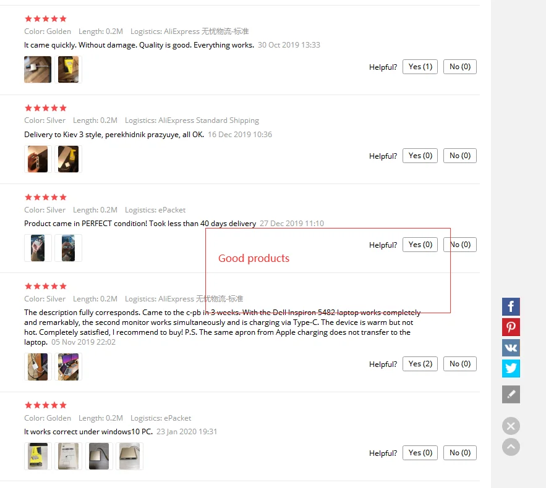The width and height of the screenshot is (546, 488).
Task: Vote Yes (2) on the Dell Inspiron review
Action: [x=420, y=364]
